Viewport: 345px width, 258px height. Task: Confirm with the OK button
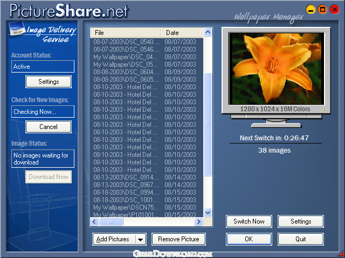click(x=249, y=239)
